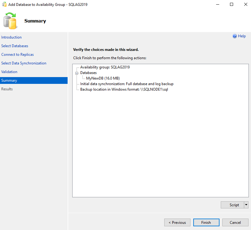Maximize the wizard window
251x230 pixels.
coord(232,5)
